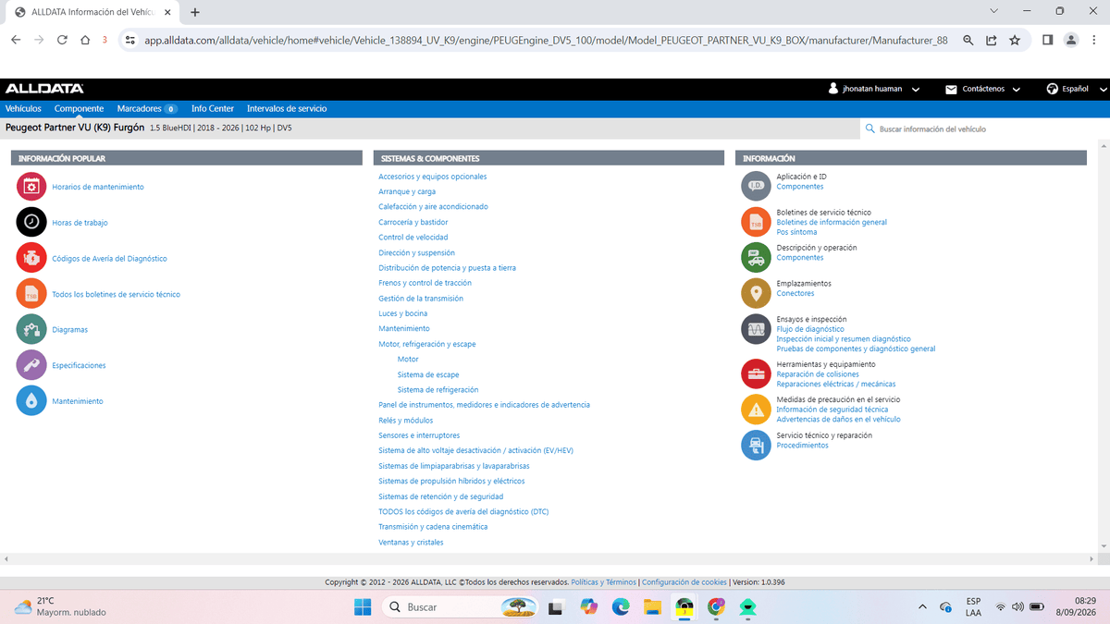Viewport: 1110px width, 624px height.
Task: Select the Componente tab
Action: (80, 108)
